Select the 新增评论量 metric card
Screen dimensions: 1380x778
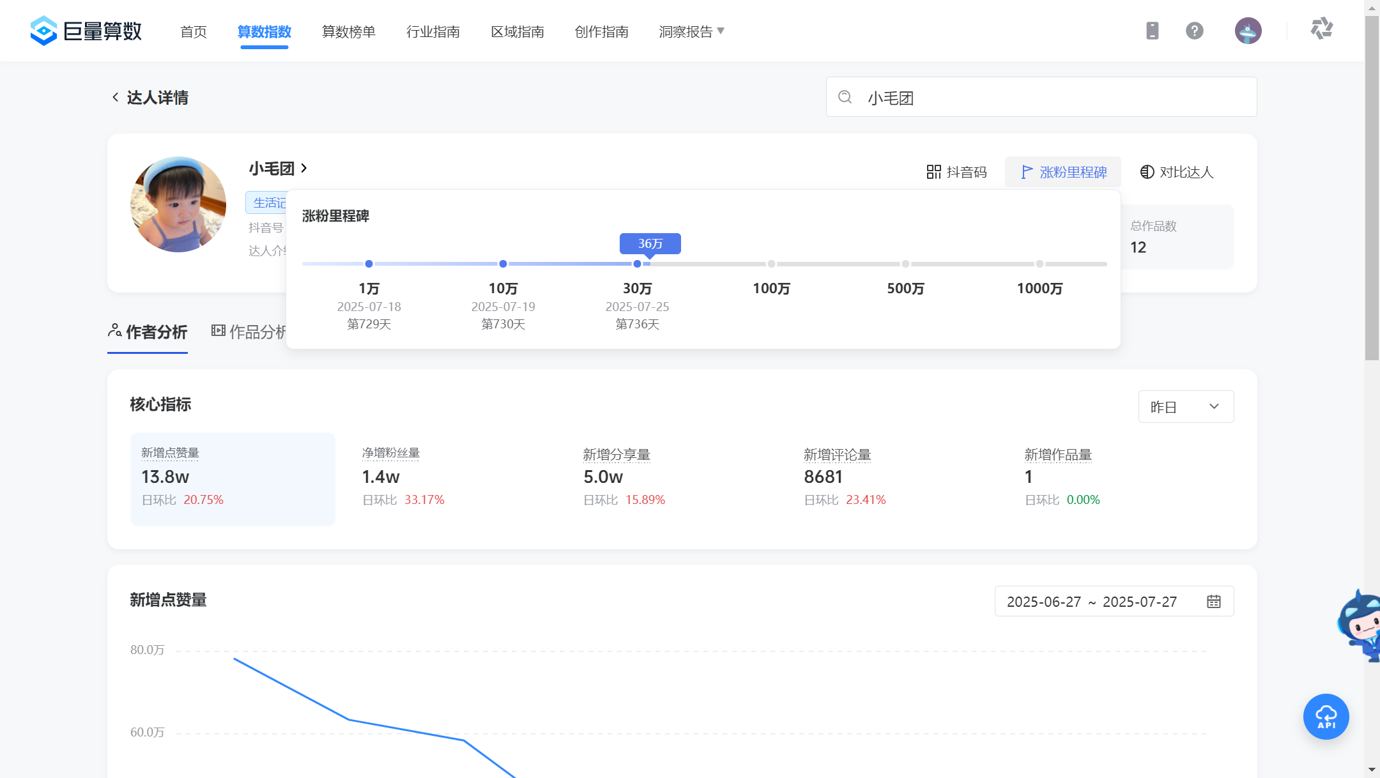click(896, 479)
